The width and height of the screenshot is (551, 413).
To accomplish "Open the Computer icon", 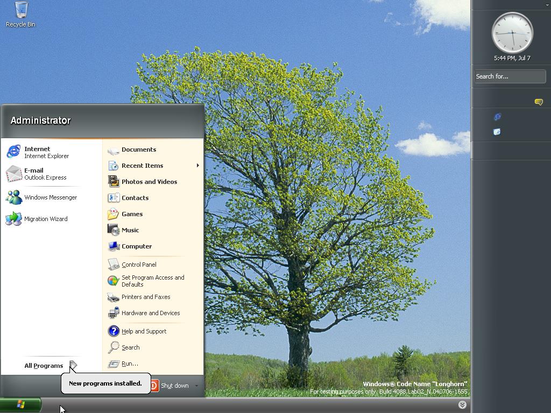I will (x=113, y=246).
